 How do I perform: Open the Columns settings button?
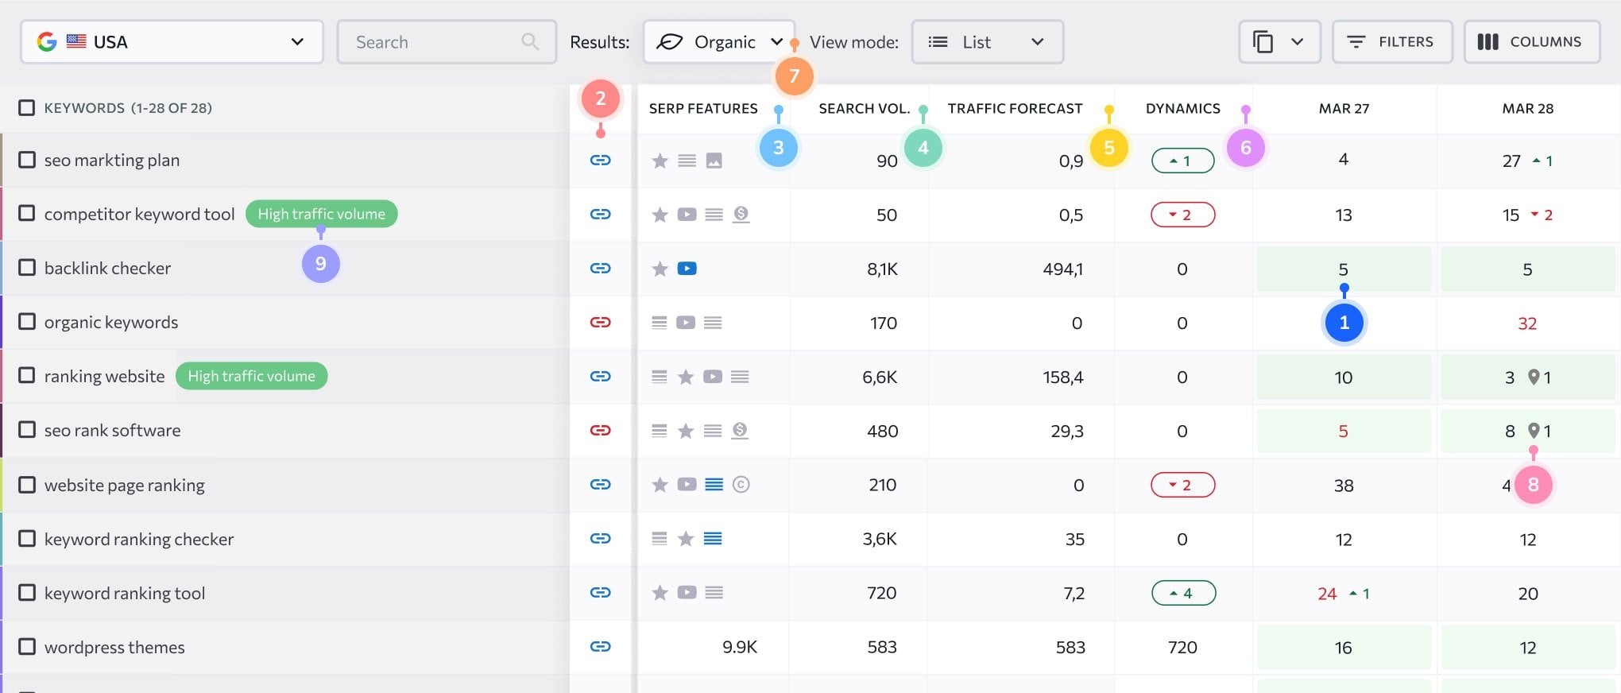[x=1532, y=41]
